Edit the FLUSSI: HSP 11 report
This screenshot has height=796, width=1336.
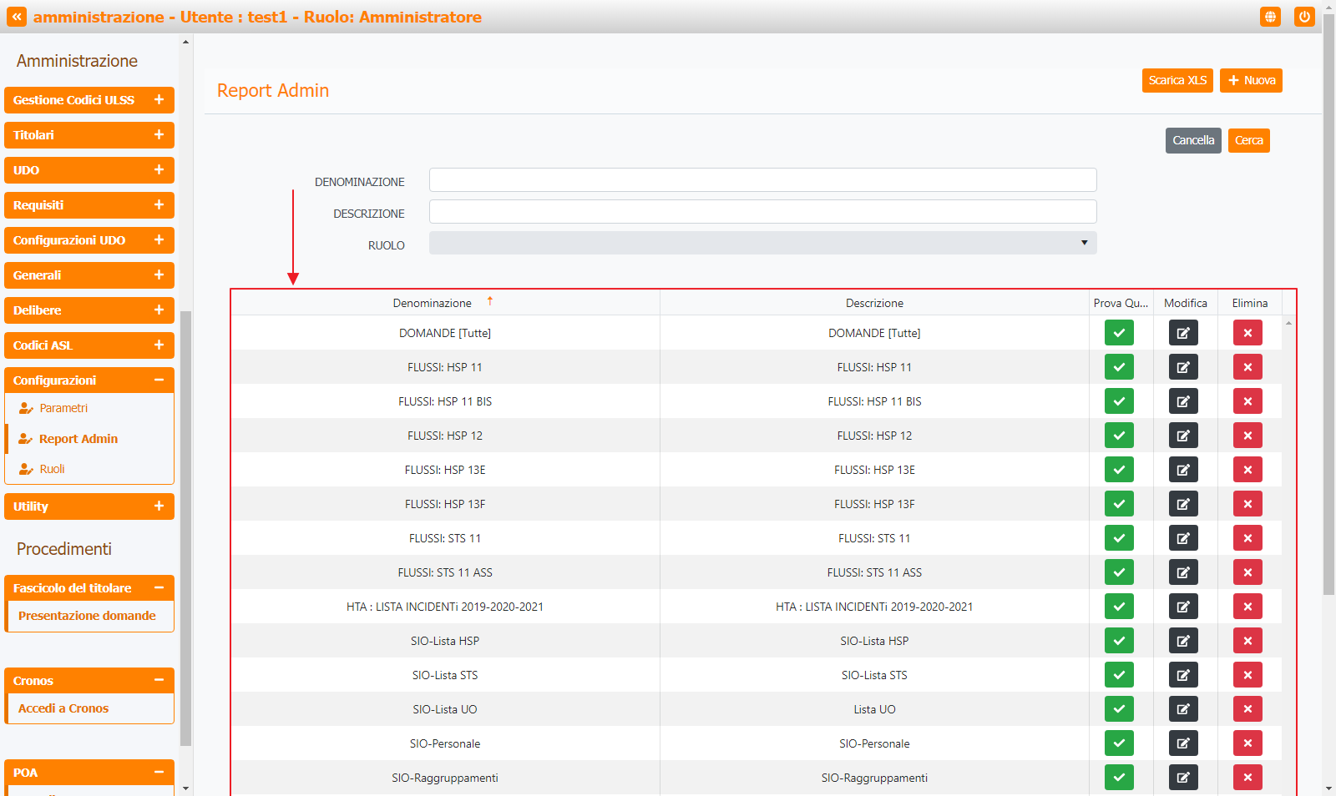pyautogui.click(x=1183, y=367)
